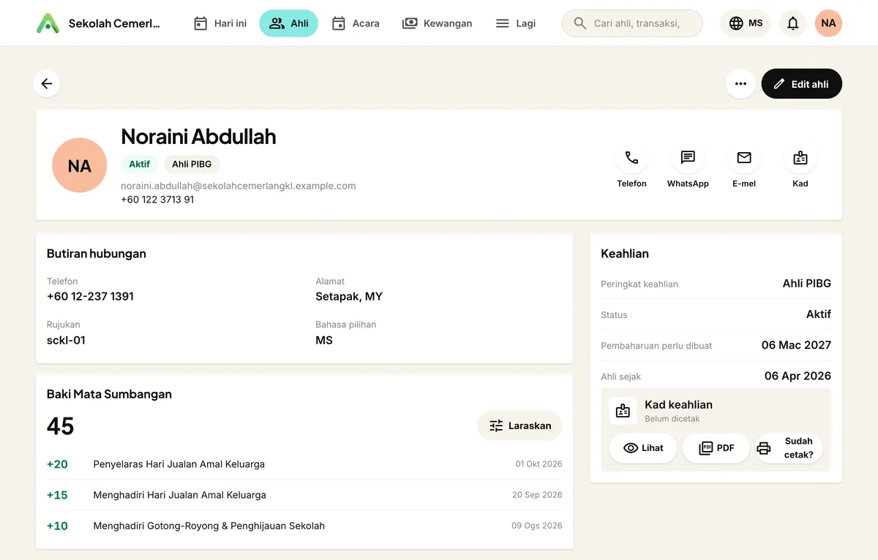Click the green Sekolah Cemerlang logo icon
The width and height of the screenshot is (878, 560).
point(48,23)
